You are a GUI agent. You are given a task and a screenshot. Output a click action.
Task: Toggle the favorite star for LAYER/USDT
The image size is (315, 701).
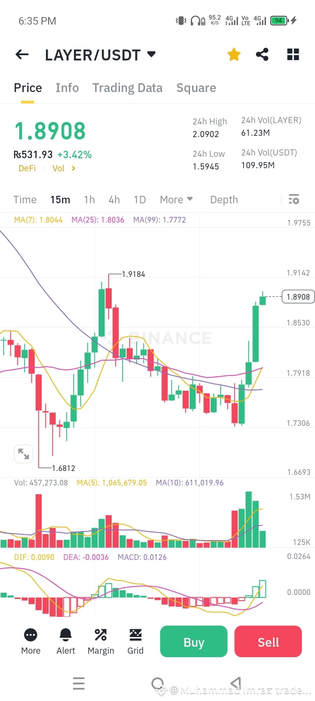point(234,54)
